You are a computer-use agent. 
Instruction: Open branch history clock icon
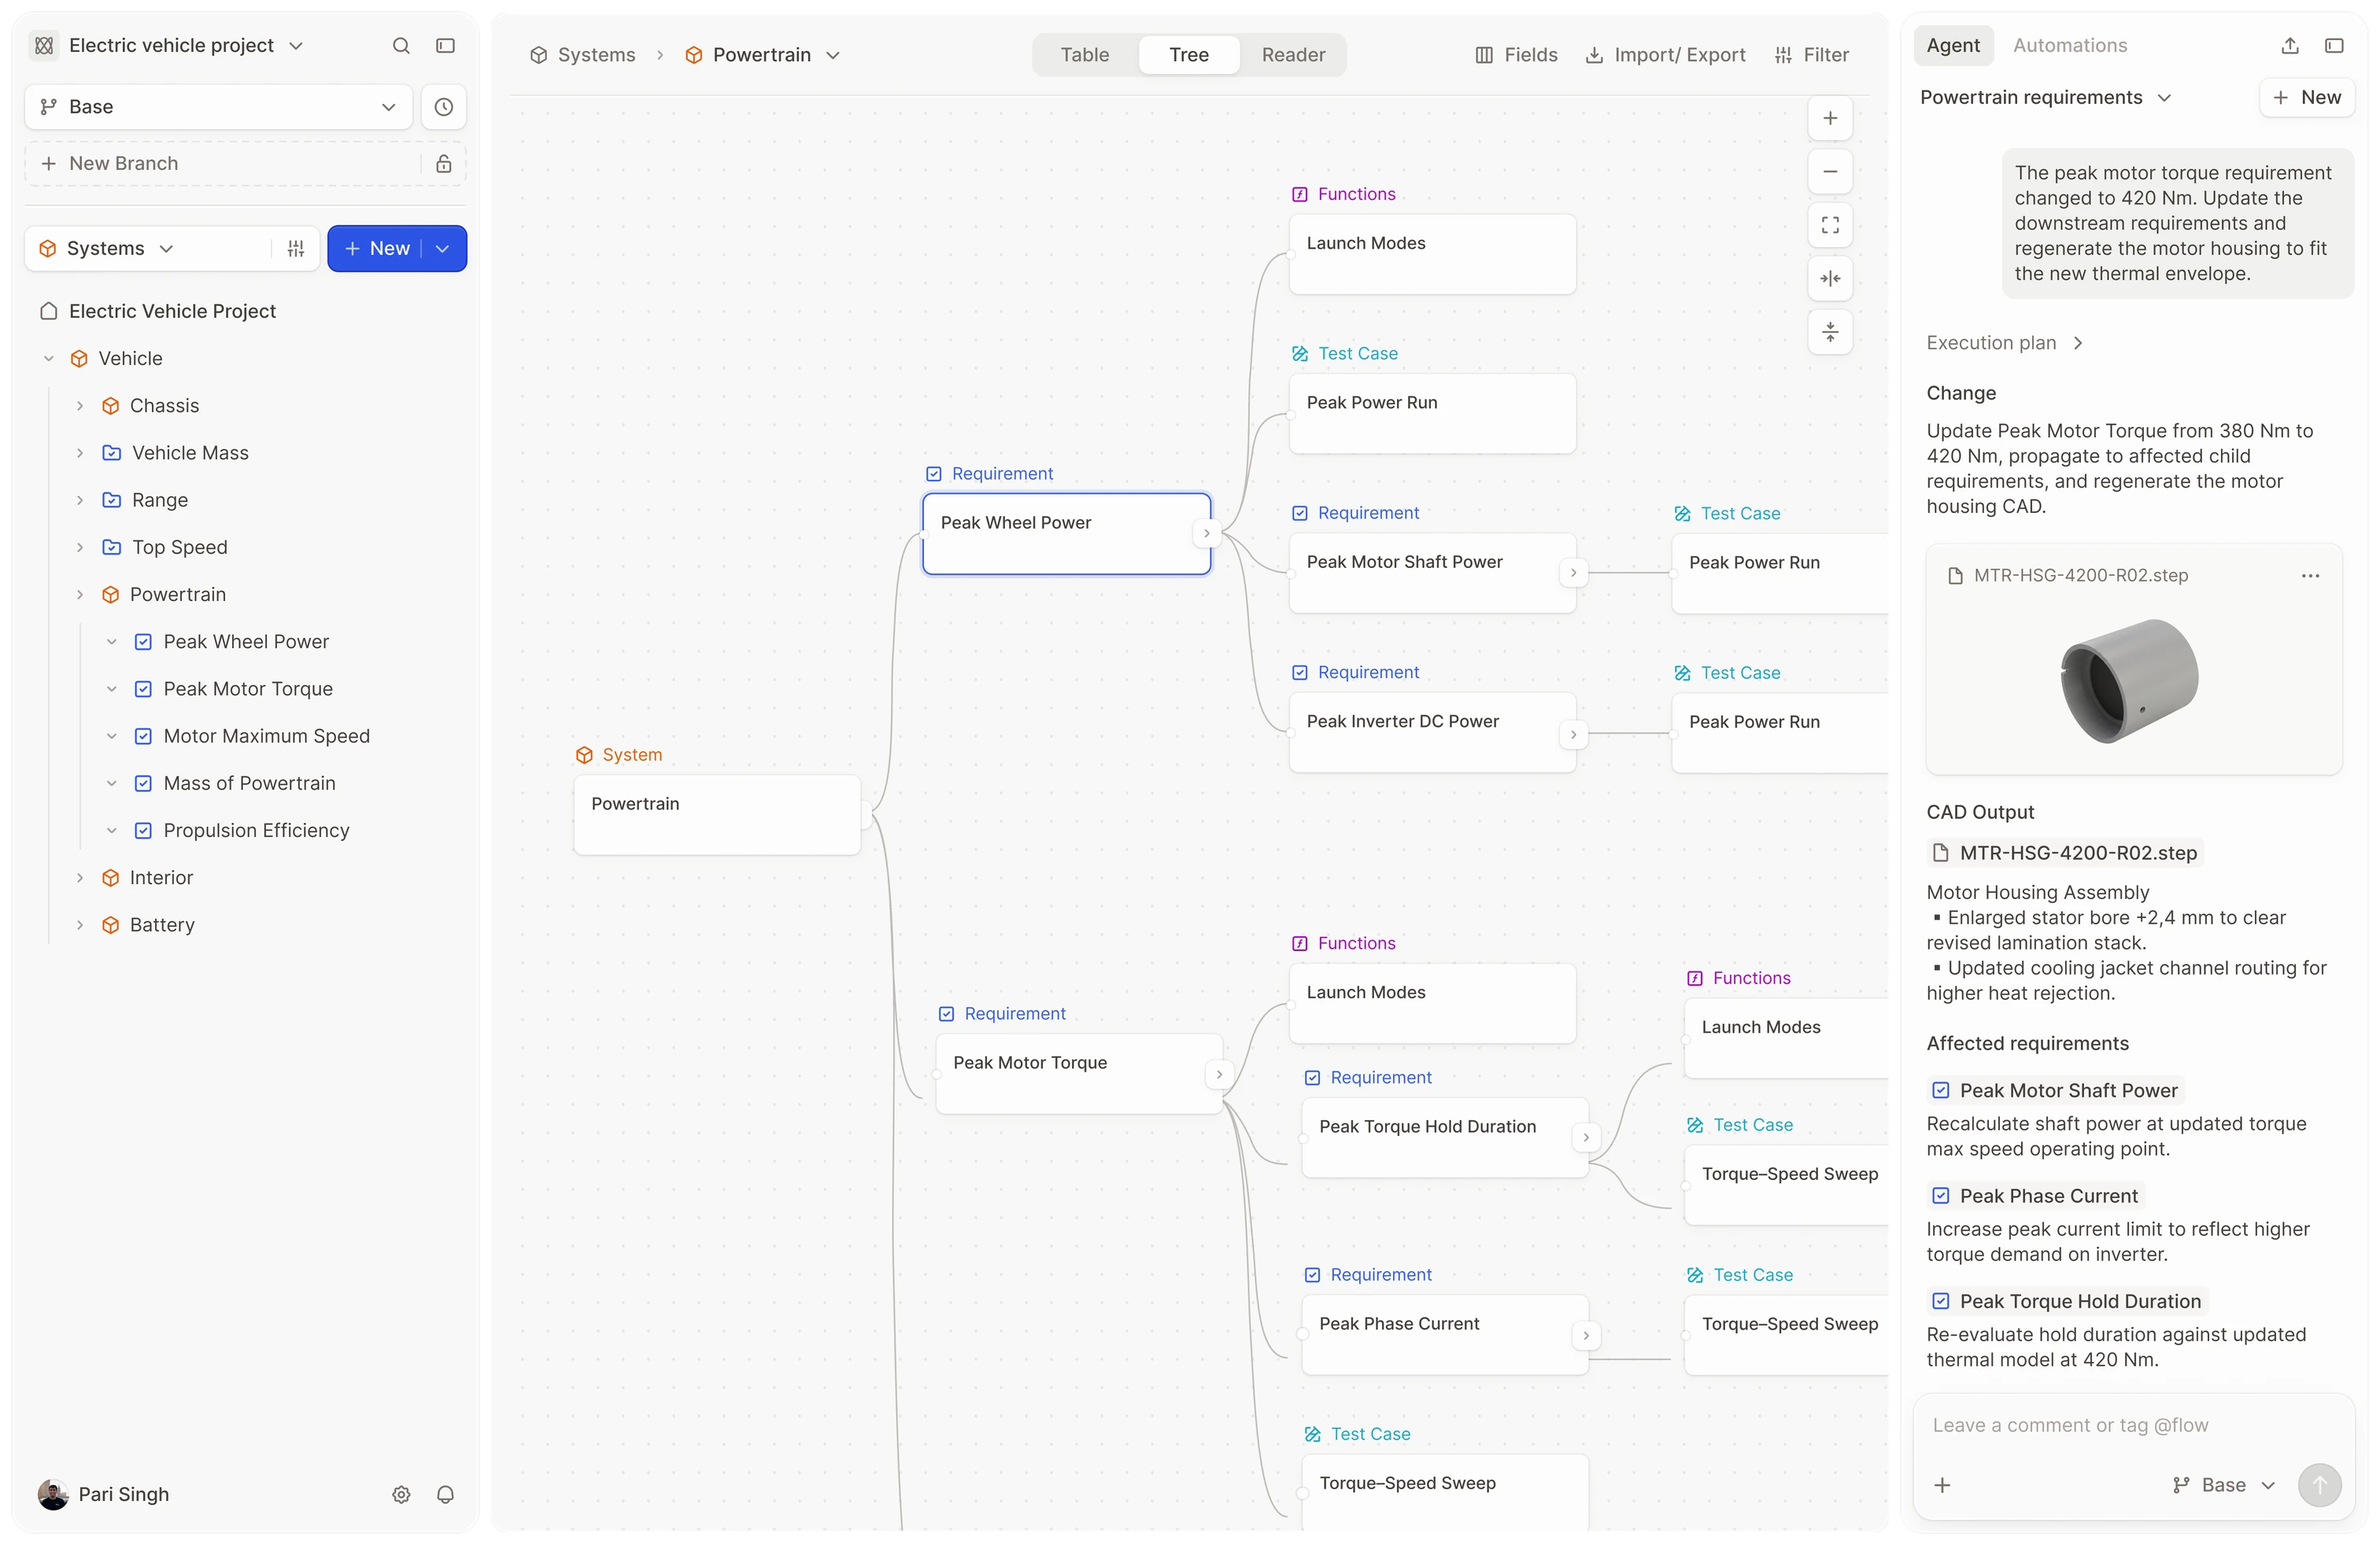point(444,107)
